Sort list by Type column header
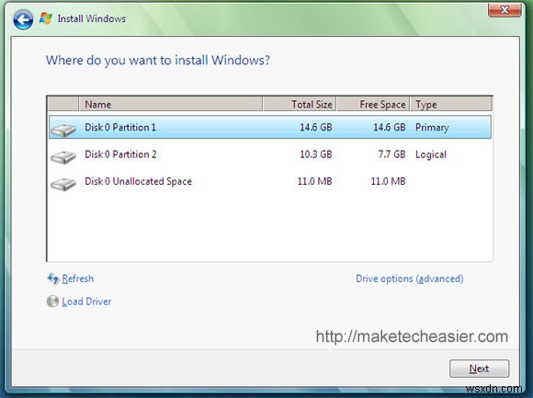 tap(451, 104)
